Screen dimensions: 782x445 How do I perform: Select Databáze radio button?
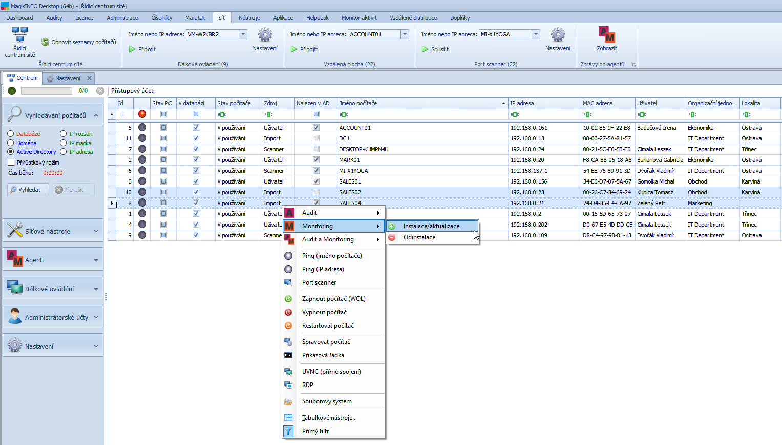click(x=11, y=134)
